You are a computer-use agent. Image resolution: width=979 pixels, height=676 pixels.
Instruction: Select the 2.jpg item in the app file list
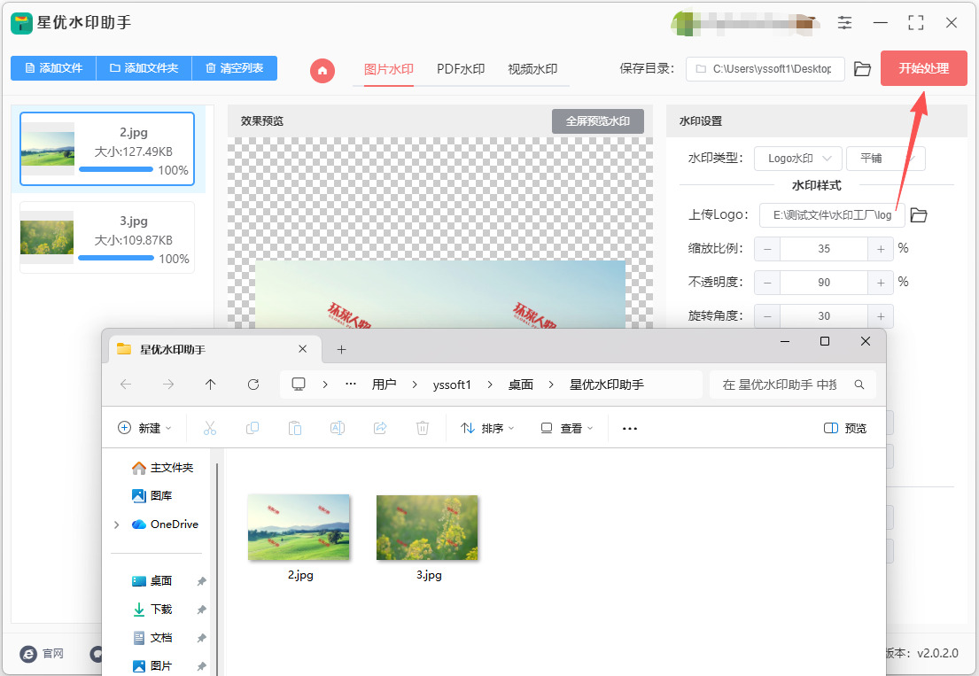(107, 149)
